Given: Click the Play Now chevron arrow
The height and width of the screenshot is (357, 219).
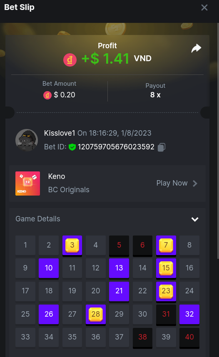Looking at the screenshot, I should pyautogui.click(x=195, y=183).
